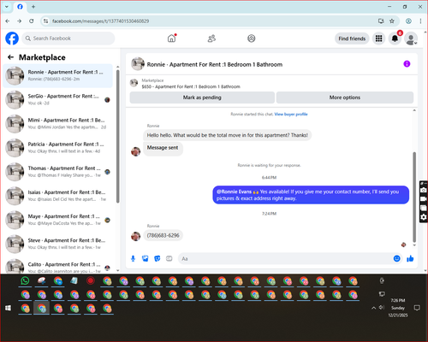Click the volume icon in system tray

pyautogui.click(x=382, y=308)
